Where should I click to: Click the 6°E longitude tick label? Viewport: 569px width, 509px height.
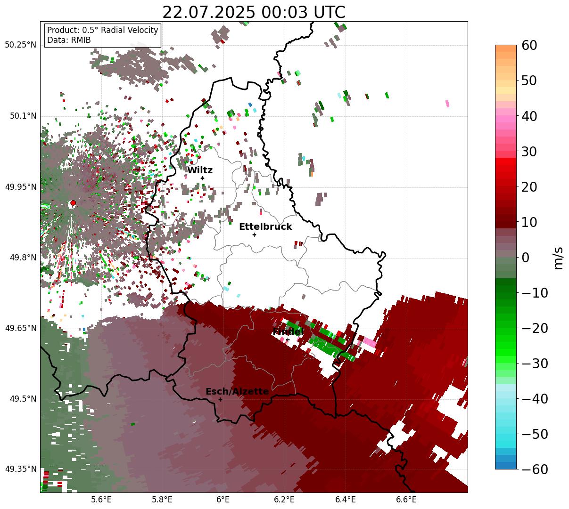click(223, 500)
